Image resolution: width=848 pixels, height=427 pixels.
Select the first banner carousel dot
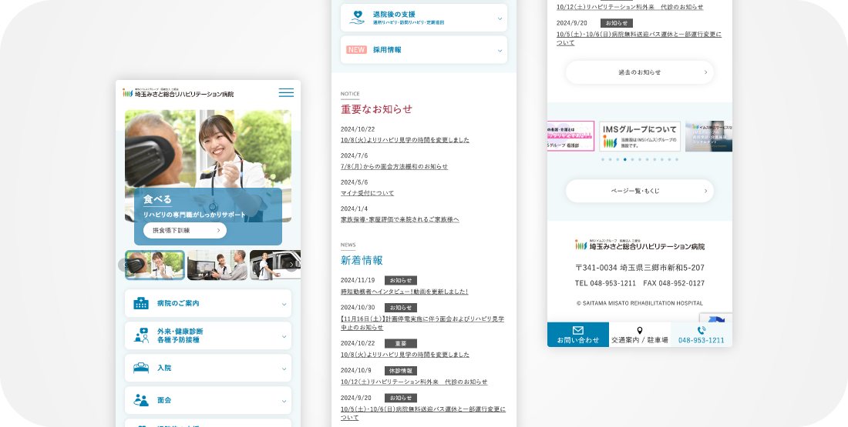[x=602, y=159]
